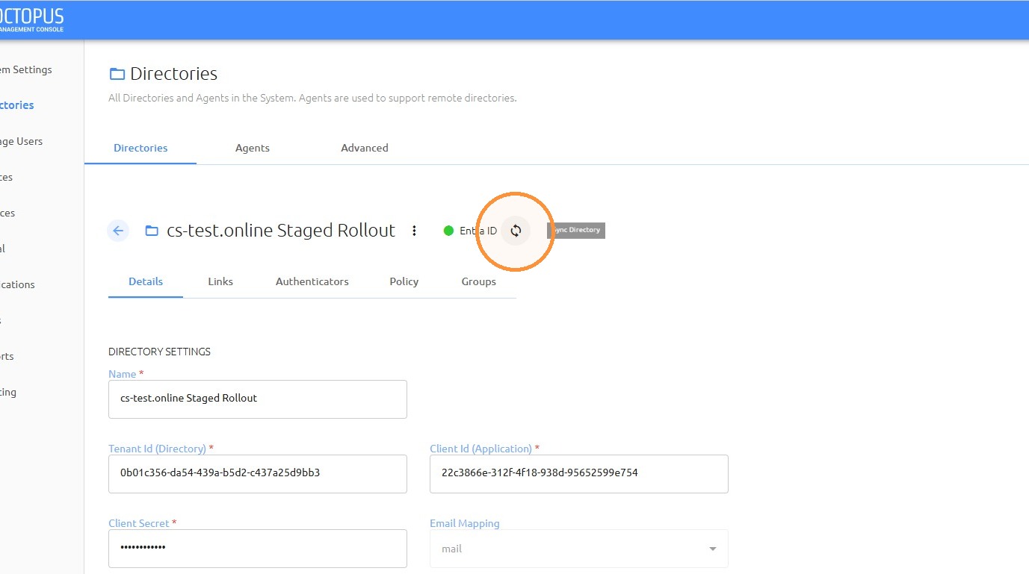This screenshot has width=1029, height=574.
Task: Click the green status dot next to Entra ID
Action: point(449,231)
